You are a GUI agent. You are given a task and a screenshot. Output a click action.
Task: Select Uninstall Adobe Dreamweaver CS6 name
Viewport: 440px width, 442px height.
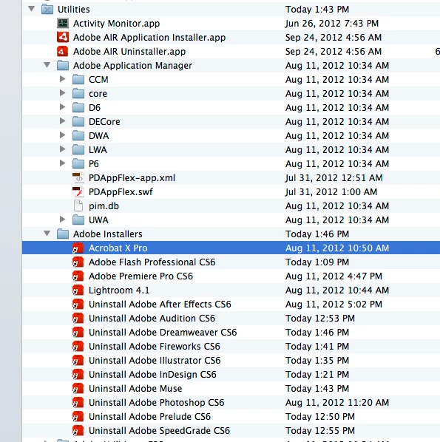click(163, 333)
